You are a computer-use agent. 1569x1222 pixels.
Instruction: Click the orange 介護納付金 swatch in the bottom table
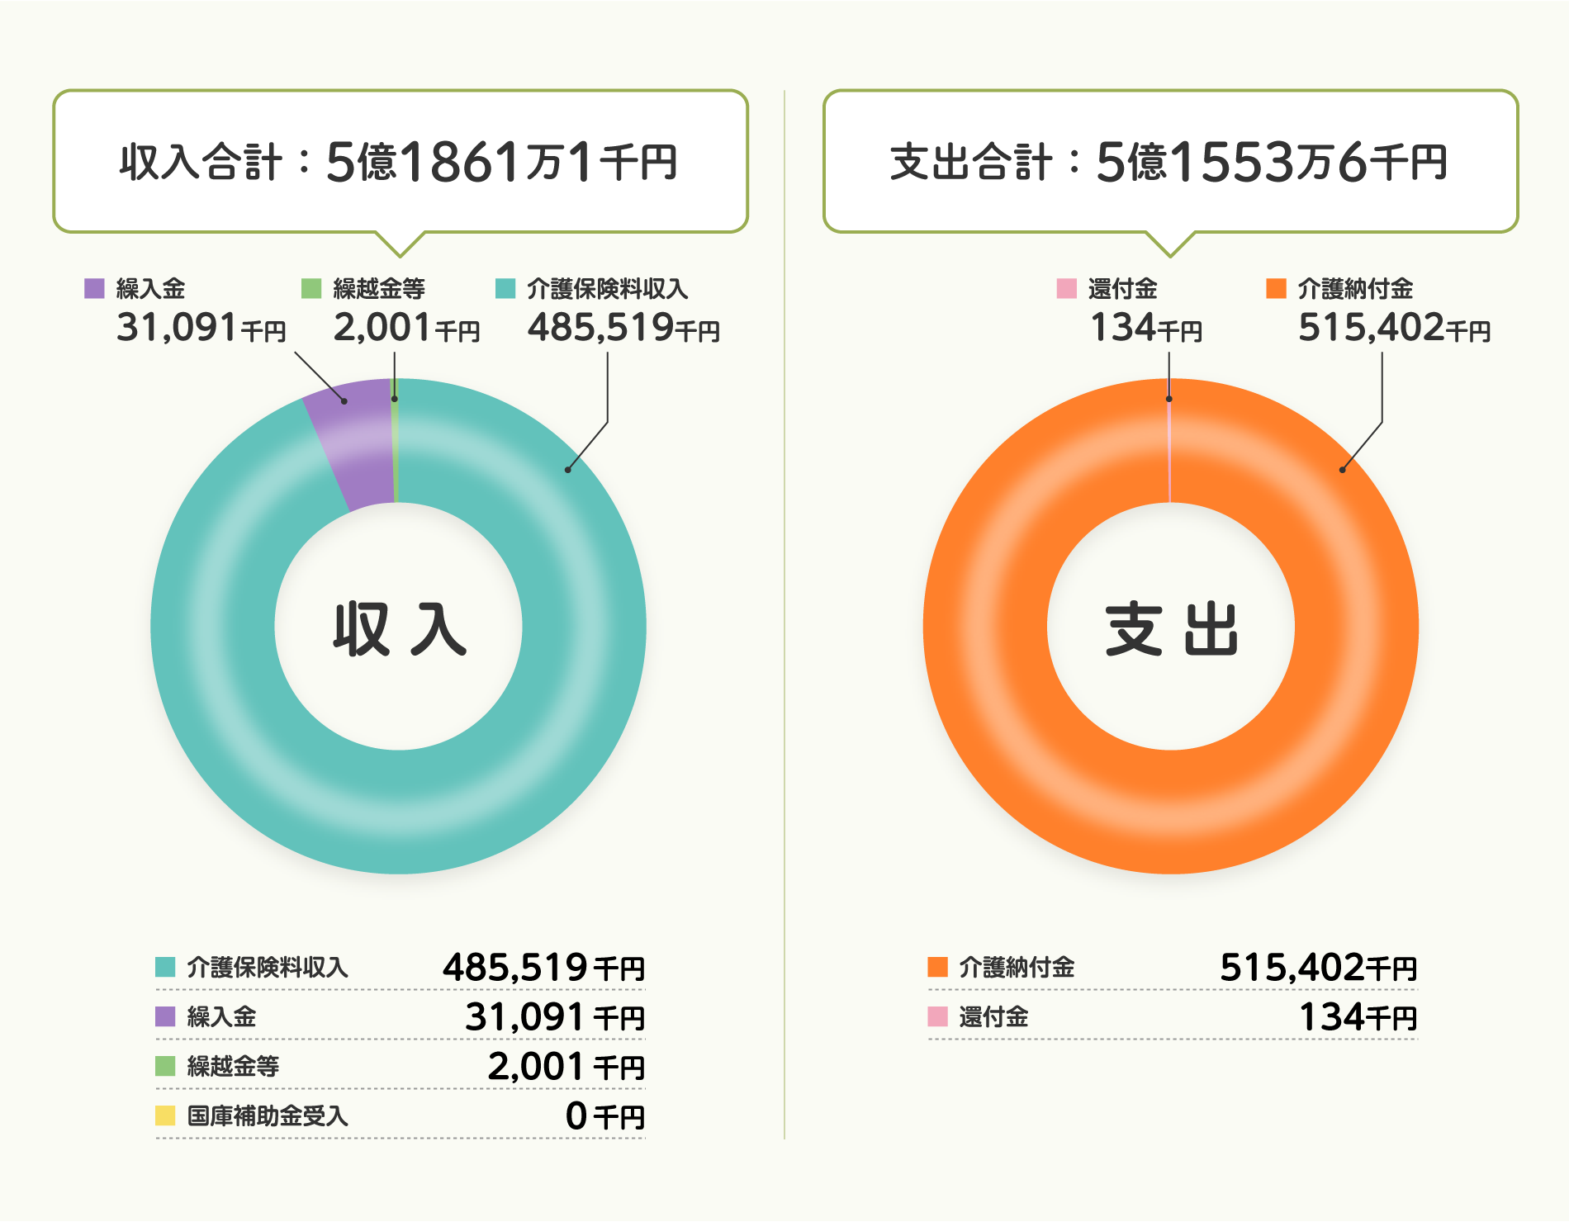point(938,967)
